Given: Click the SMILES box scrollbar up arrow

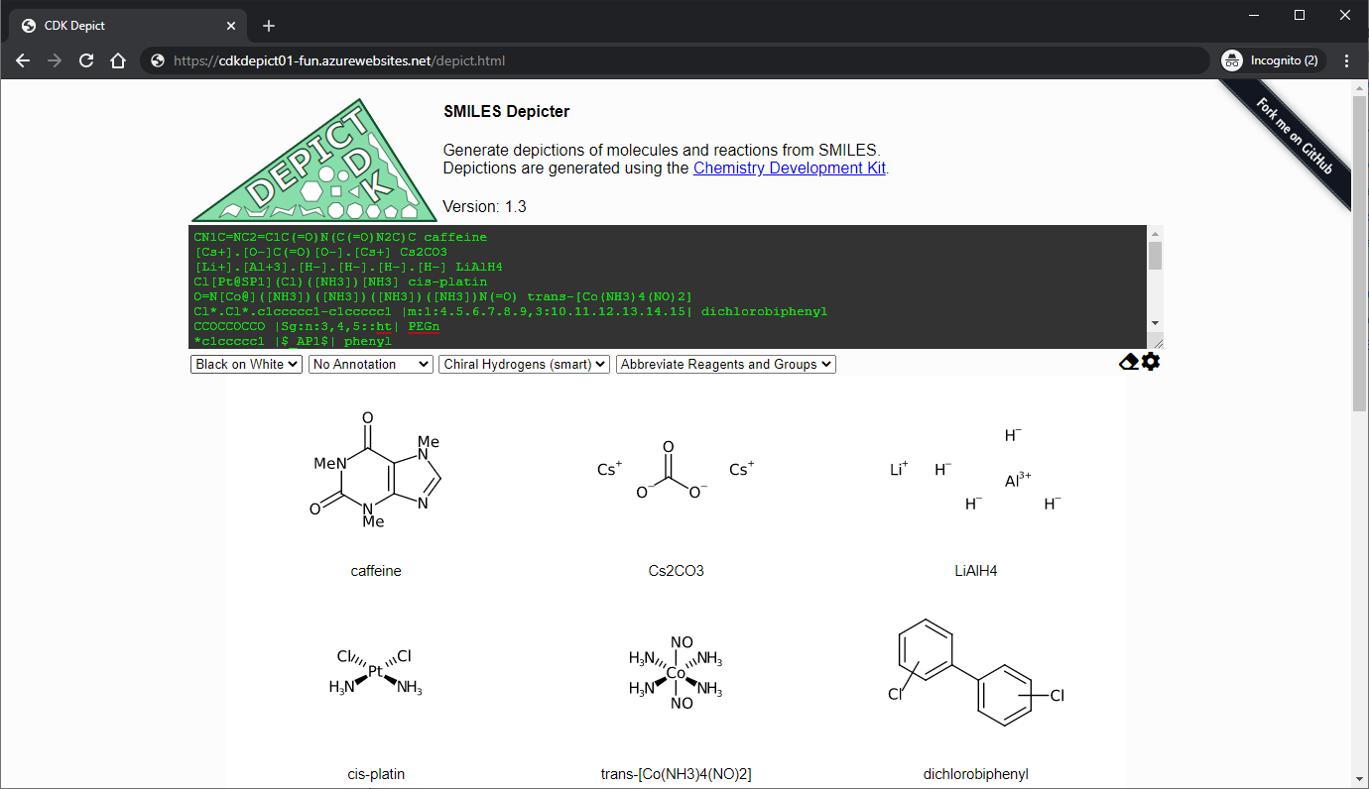Looking at the screenshot, I should (x=1155, y=232).
